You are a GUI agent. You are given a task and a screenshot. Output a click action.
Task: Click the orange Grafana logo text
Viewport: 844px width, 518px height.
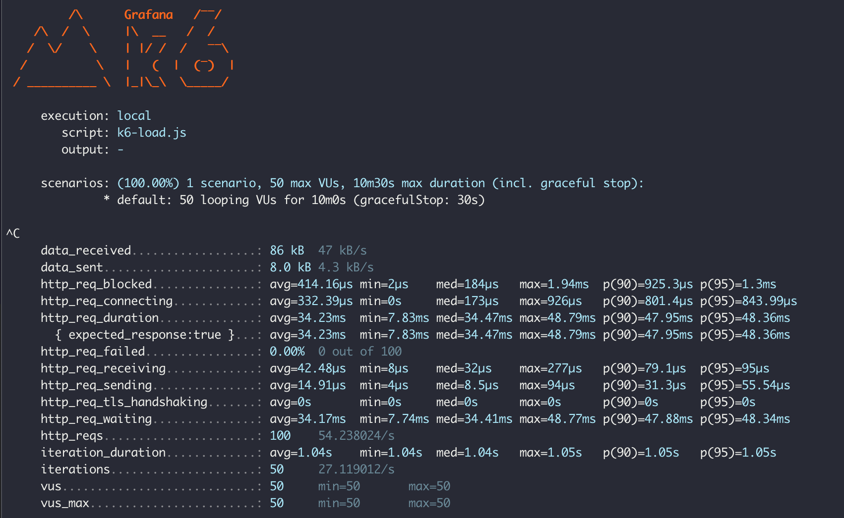(x=148, y=15)
